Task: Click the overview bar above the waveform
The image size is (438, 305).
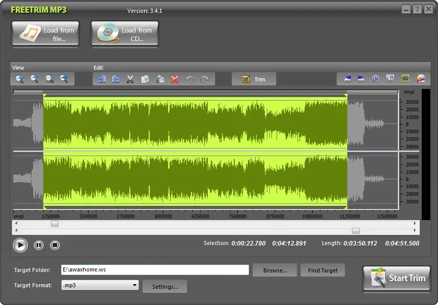Action: (x=206, y=91)
